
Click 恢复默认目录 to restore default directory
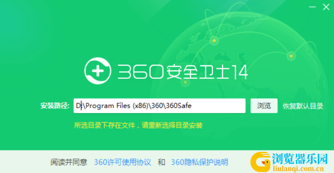303,106
